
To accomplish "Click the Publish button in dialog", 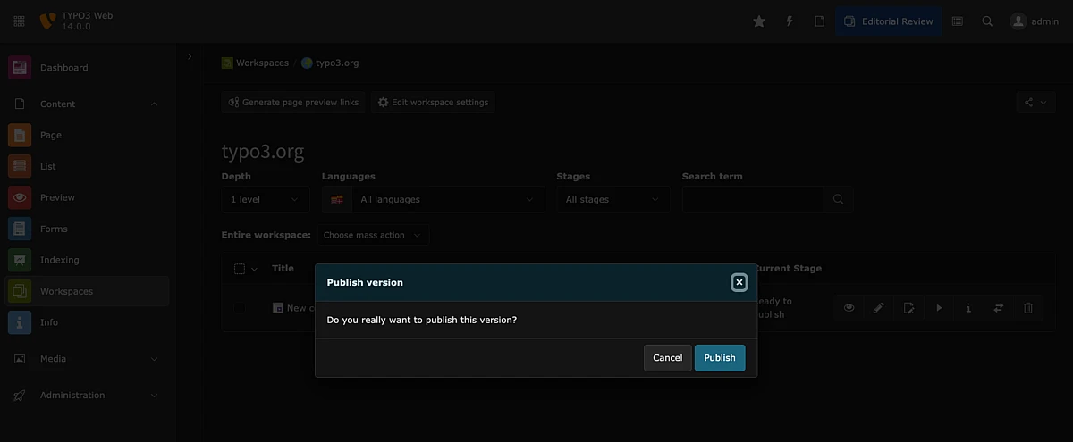I will (719, 358).
